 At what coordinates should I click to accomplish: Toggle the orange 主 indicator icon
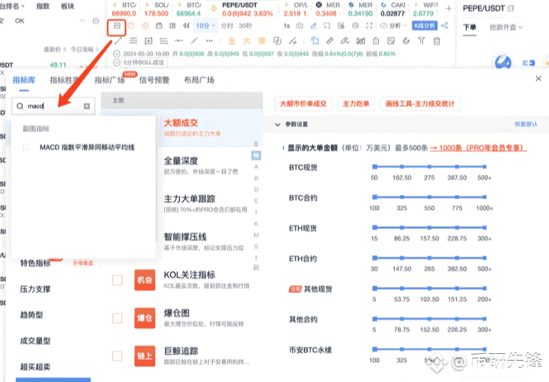point(232,41)
